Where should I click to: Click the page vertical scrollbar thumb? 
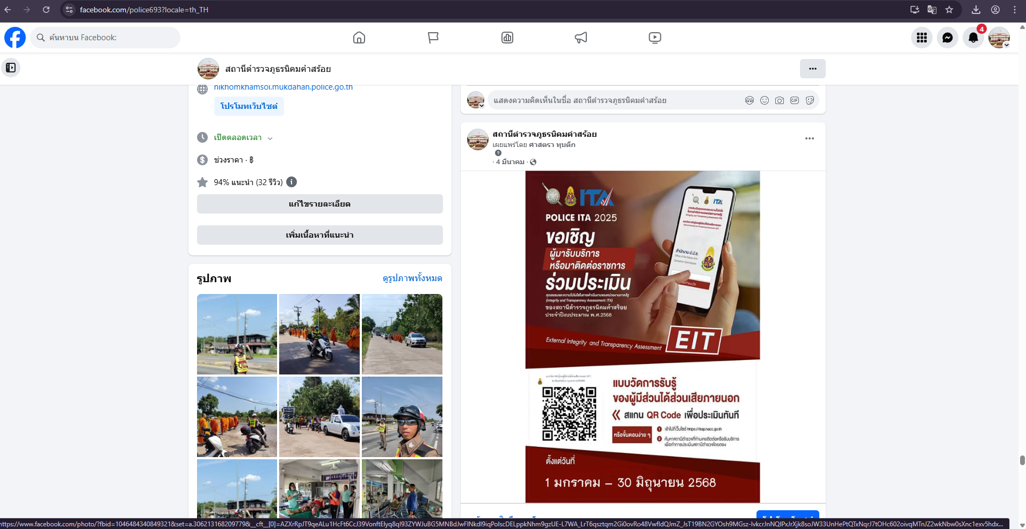[x=1022, y=460]
